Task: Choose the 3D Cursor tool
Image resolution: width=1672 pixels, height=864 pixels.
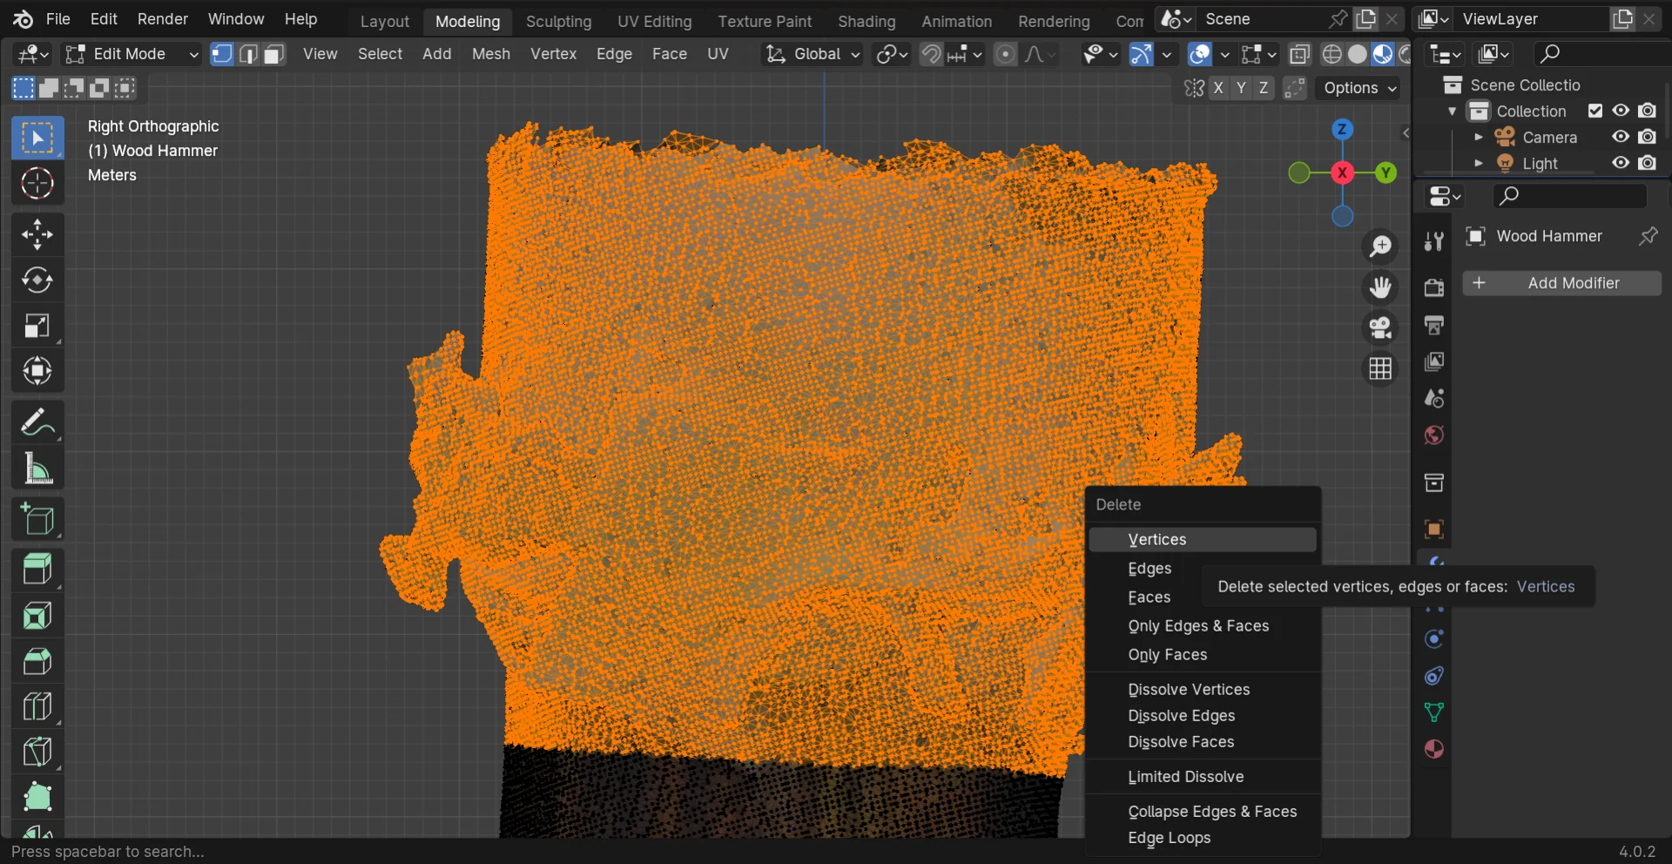Action: pyautogui.click(x=37, y=184)
